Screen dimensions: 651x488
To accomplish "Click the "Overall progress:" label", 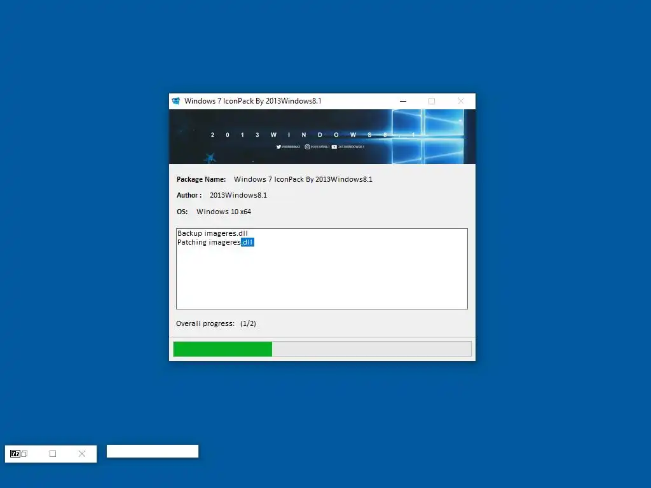I will point(205,323).
